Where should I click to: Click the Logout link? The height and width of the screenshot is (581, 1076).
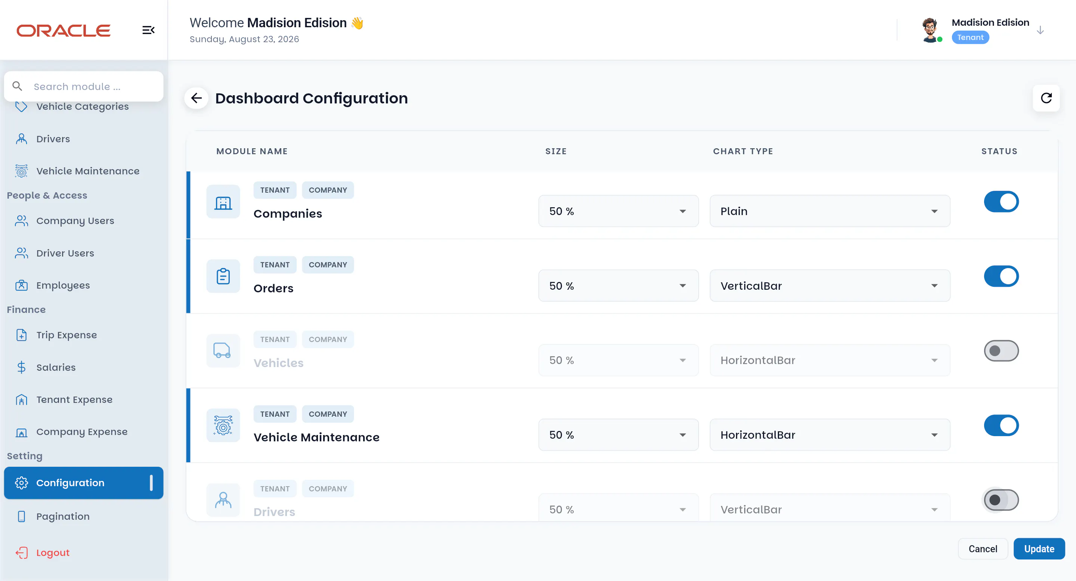coord(53,553)
